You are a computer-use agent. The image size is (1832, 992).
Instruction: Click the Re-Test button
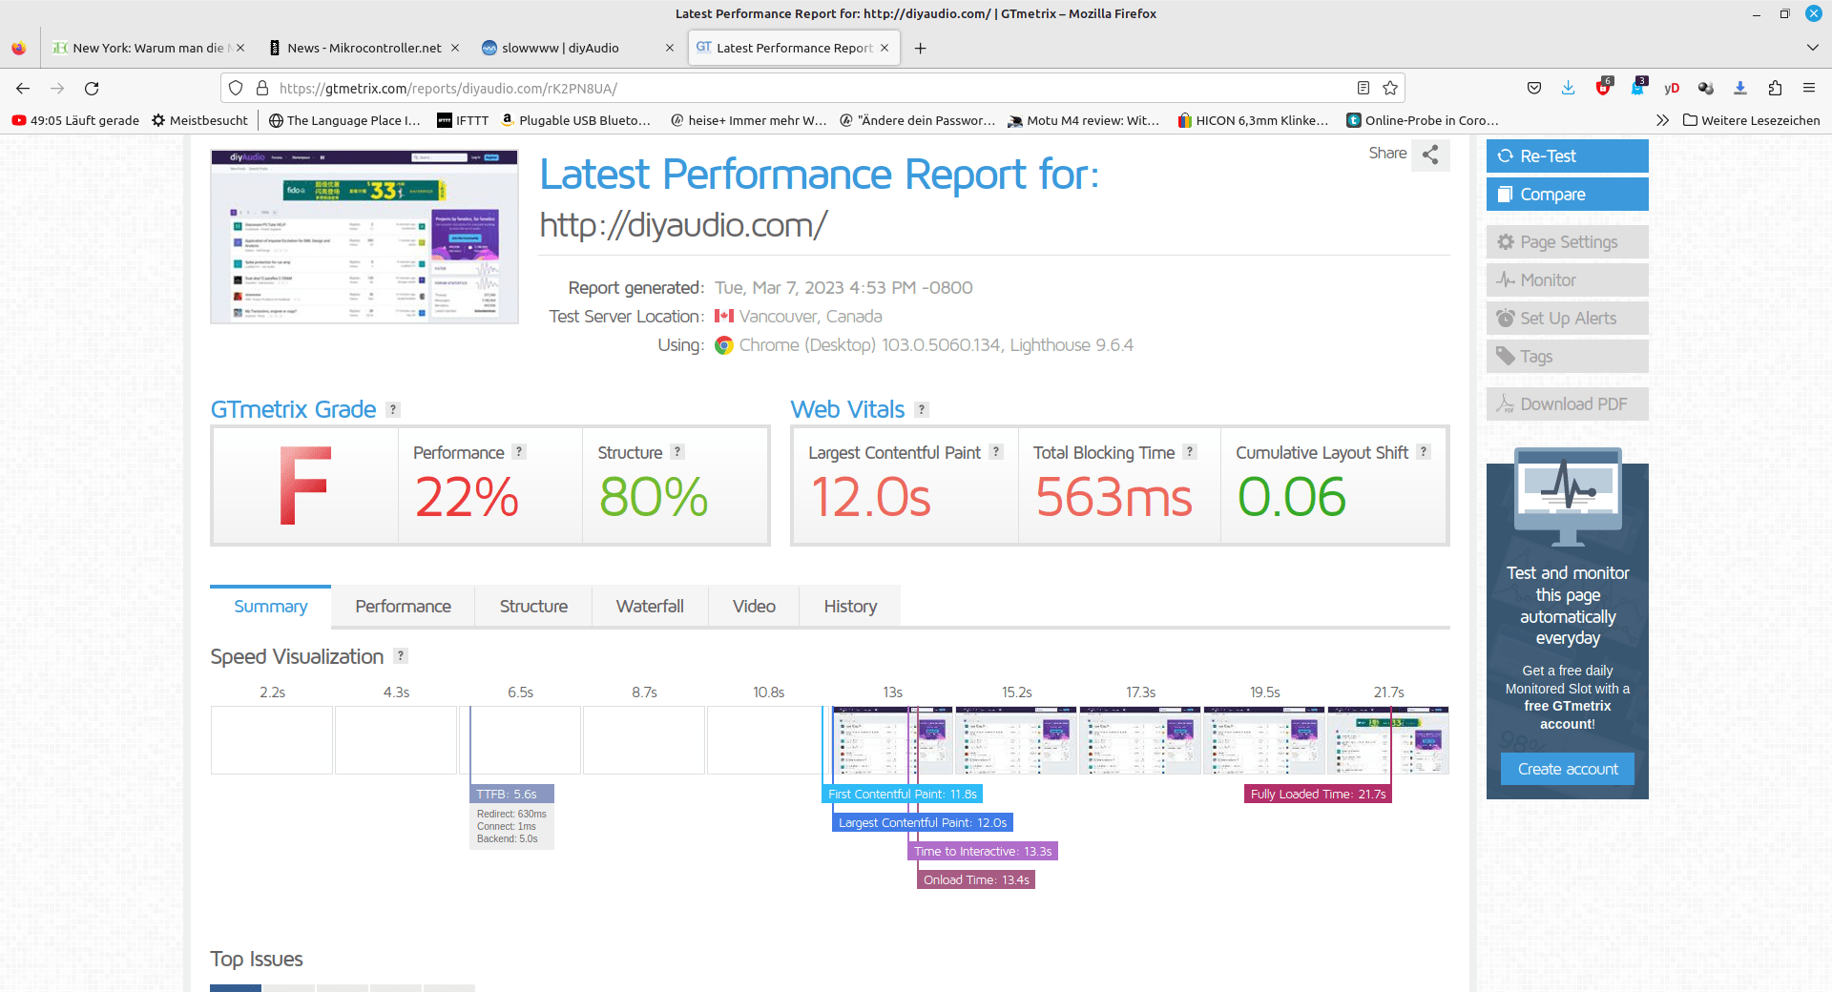point(1567,155)
